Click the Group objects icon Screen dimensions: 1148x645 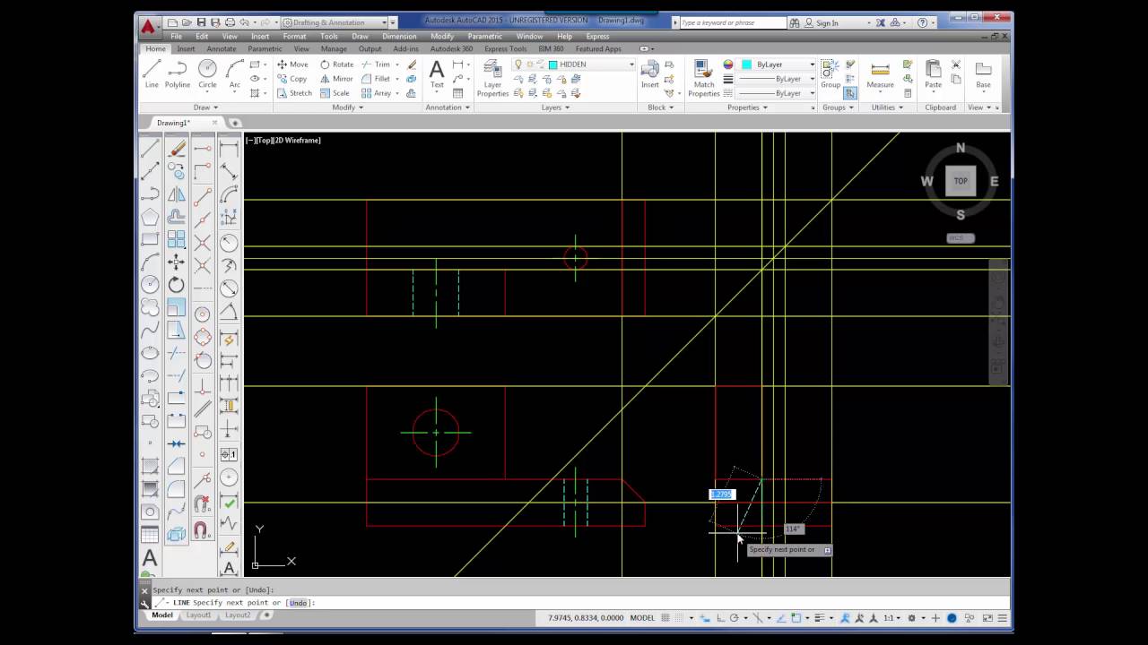click(x=831, y=73)
